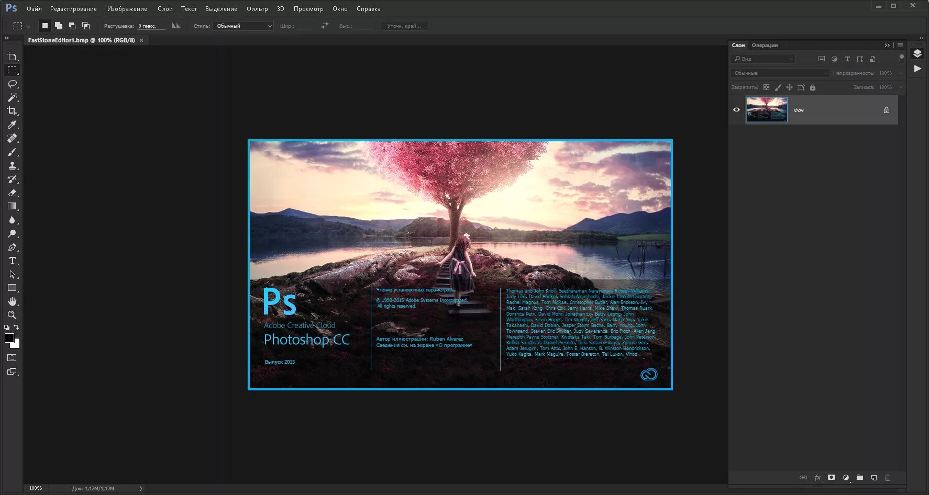Select the Brush tool

tap(12, 152)
